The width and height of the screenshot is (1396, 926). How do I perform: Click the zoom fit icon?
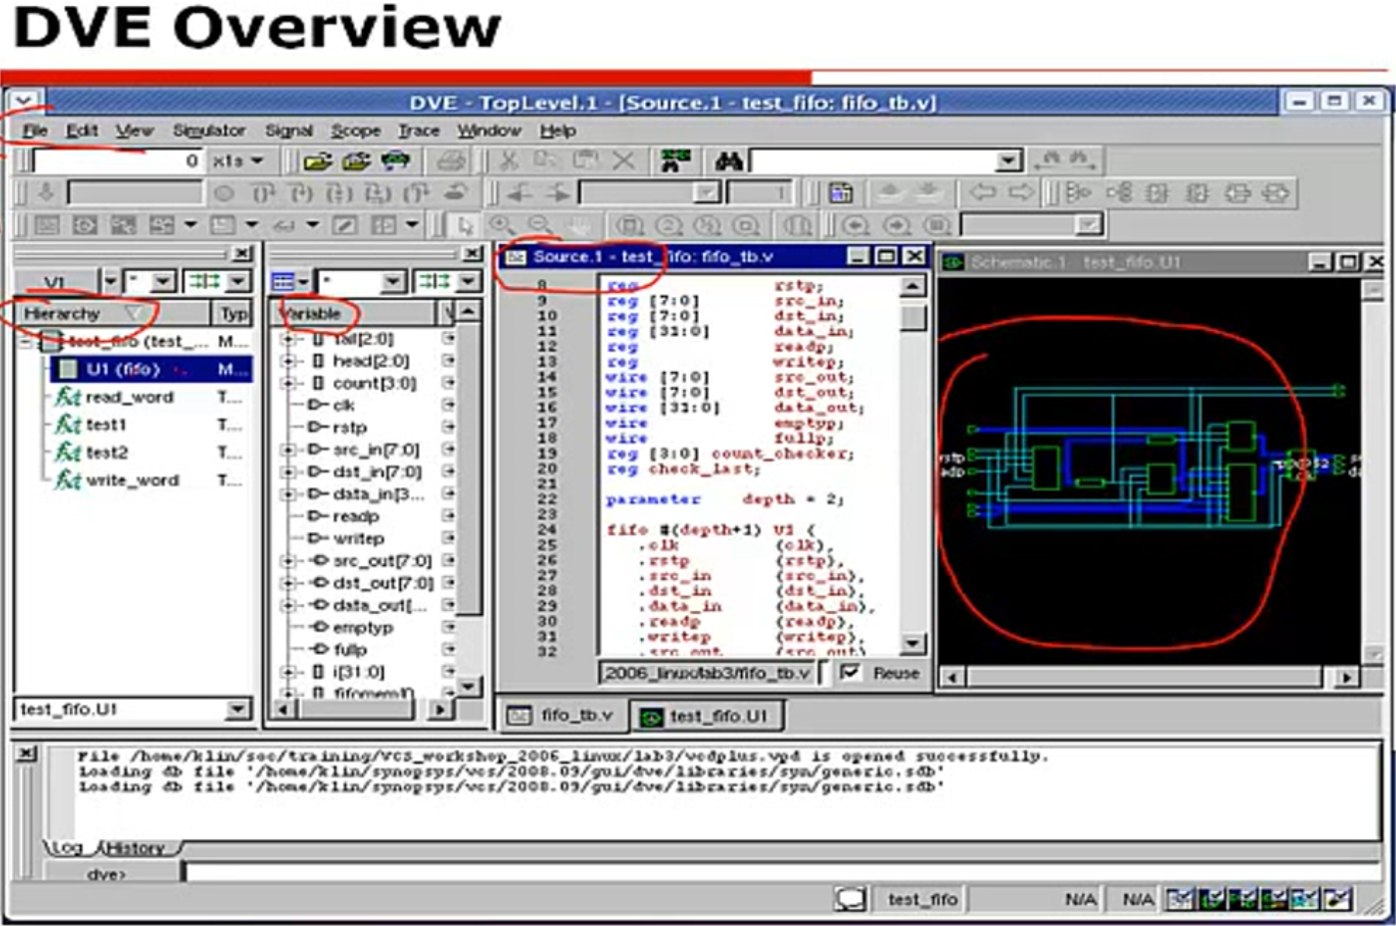coord(628,225)
